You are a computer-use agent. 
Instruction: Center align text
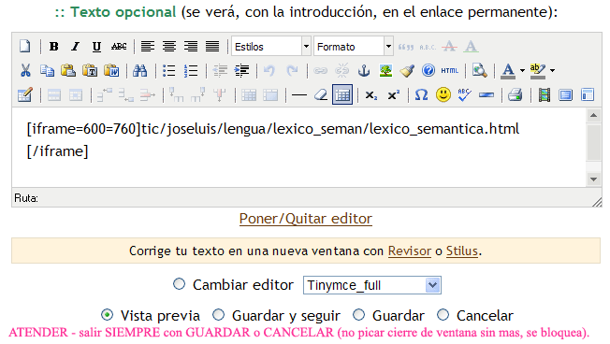tap(169, 47)
